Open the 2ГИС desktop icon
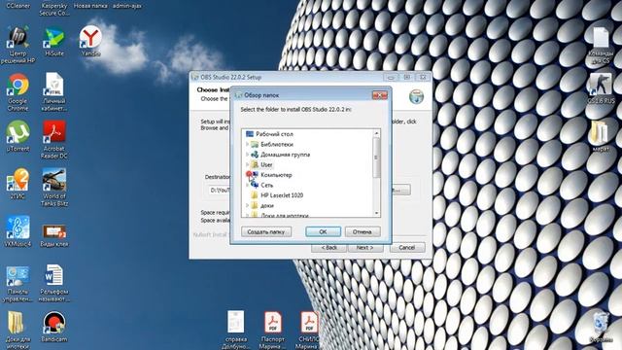The image size is (622, 350). 17,180
